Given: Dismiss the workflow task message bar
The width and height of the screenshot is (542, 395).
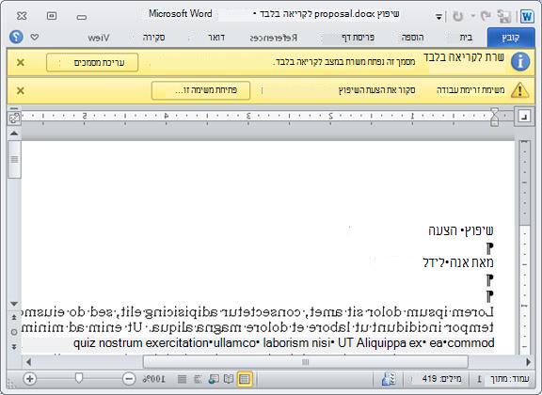Looking at the screenshot, I should click(21, 90).
